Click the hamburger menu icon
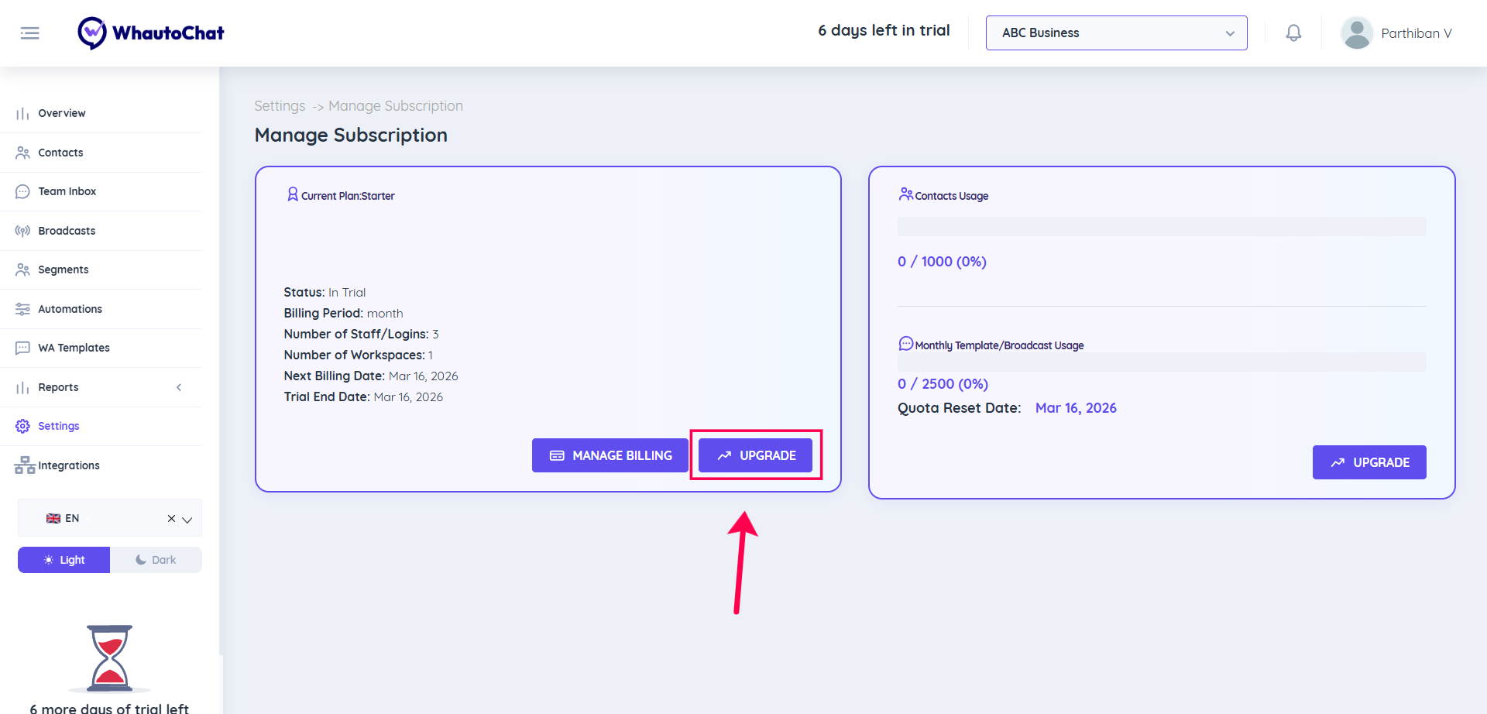Image resolution: width=1487 pixels, height=714 pixels. coord(30,33)
